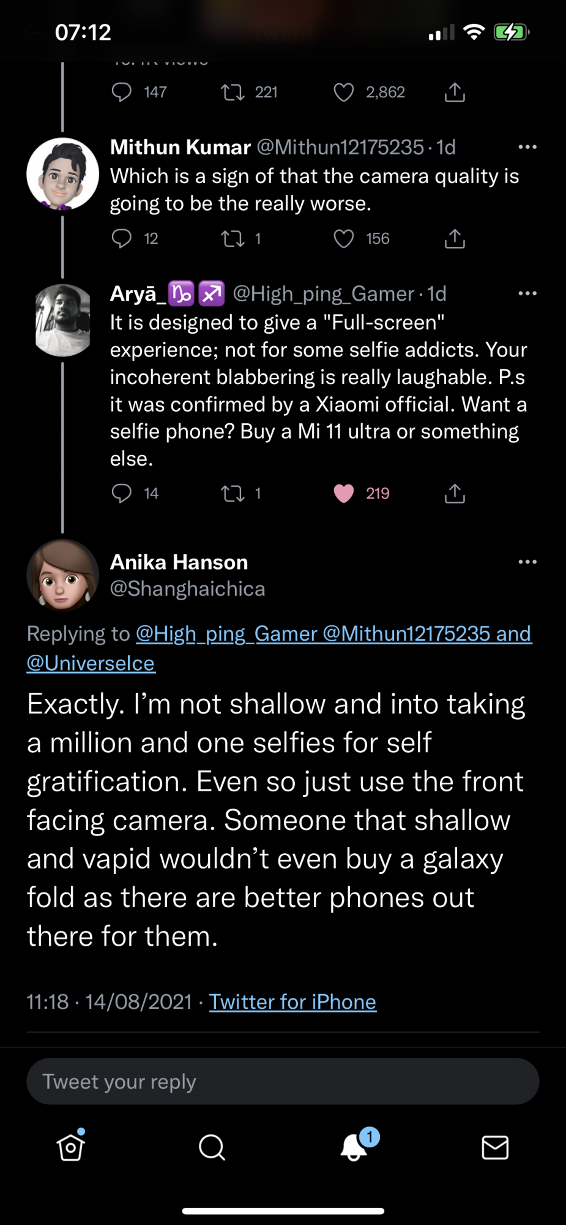Unlike Aryā's tweet with 219 likes

pos(344,493)
